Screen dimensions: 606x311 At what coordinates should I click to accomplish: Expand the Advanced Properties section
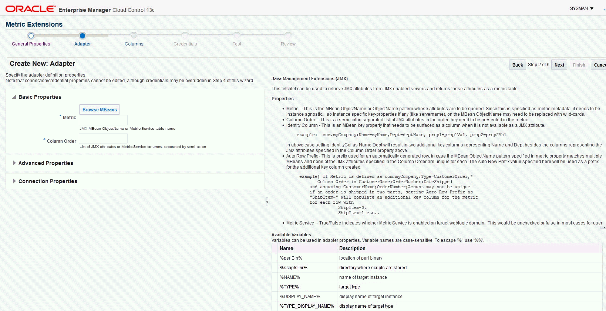point(14,163)
